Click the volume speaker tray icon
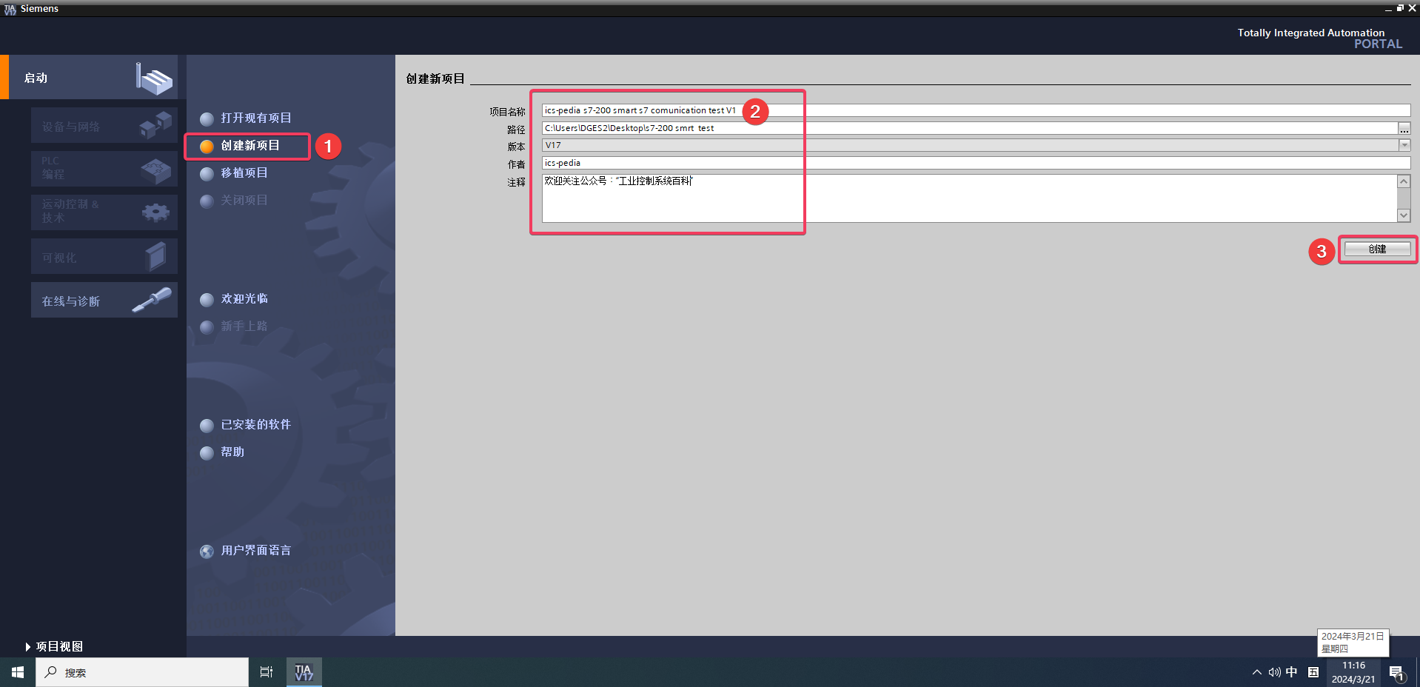This screenshot has height=687, width=1420. 1274,672
